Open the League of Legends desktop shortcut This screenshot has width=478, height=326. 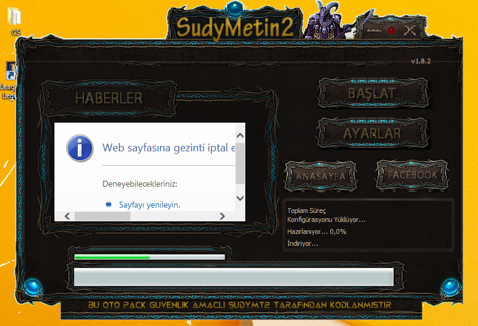point(9,81)
